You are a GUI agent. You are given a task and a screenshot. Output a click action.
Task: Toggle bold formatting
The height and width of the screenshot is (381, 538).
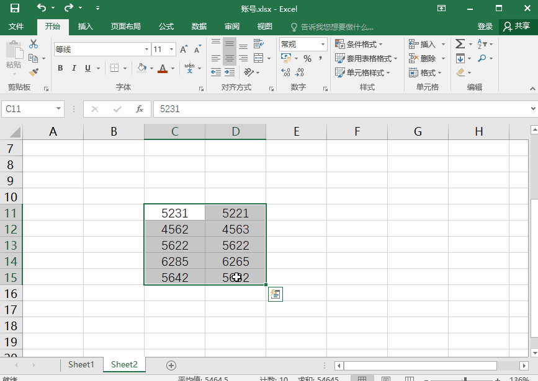(60, 68)
